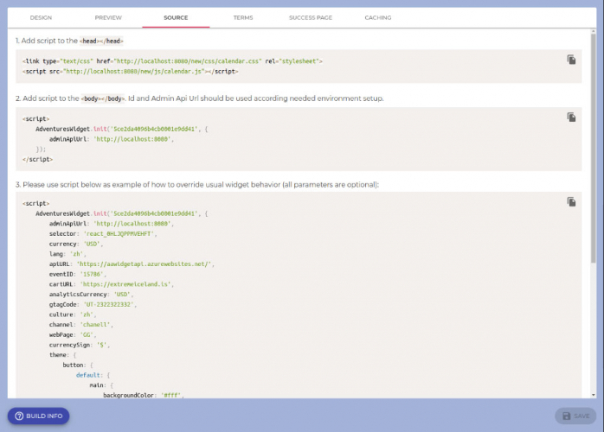Click the calendar.css link line in code
This screenshot has width=604, height=432.
[x=172, y=61]
